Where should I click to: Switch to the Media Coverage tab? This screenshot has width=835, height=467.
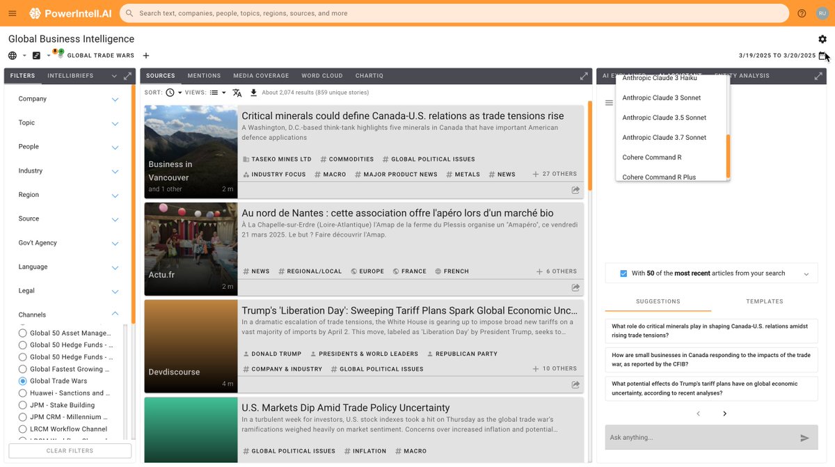(x=261, y=76)
